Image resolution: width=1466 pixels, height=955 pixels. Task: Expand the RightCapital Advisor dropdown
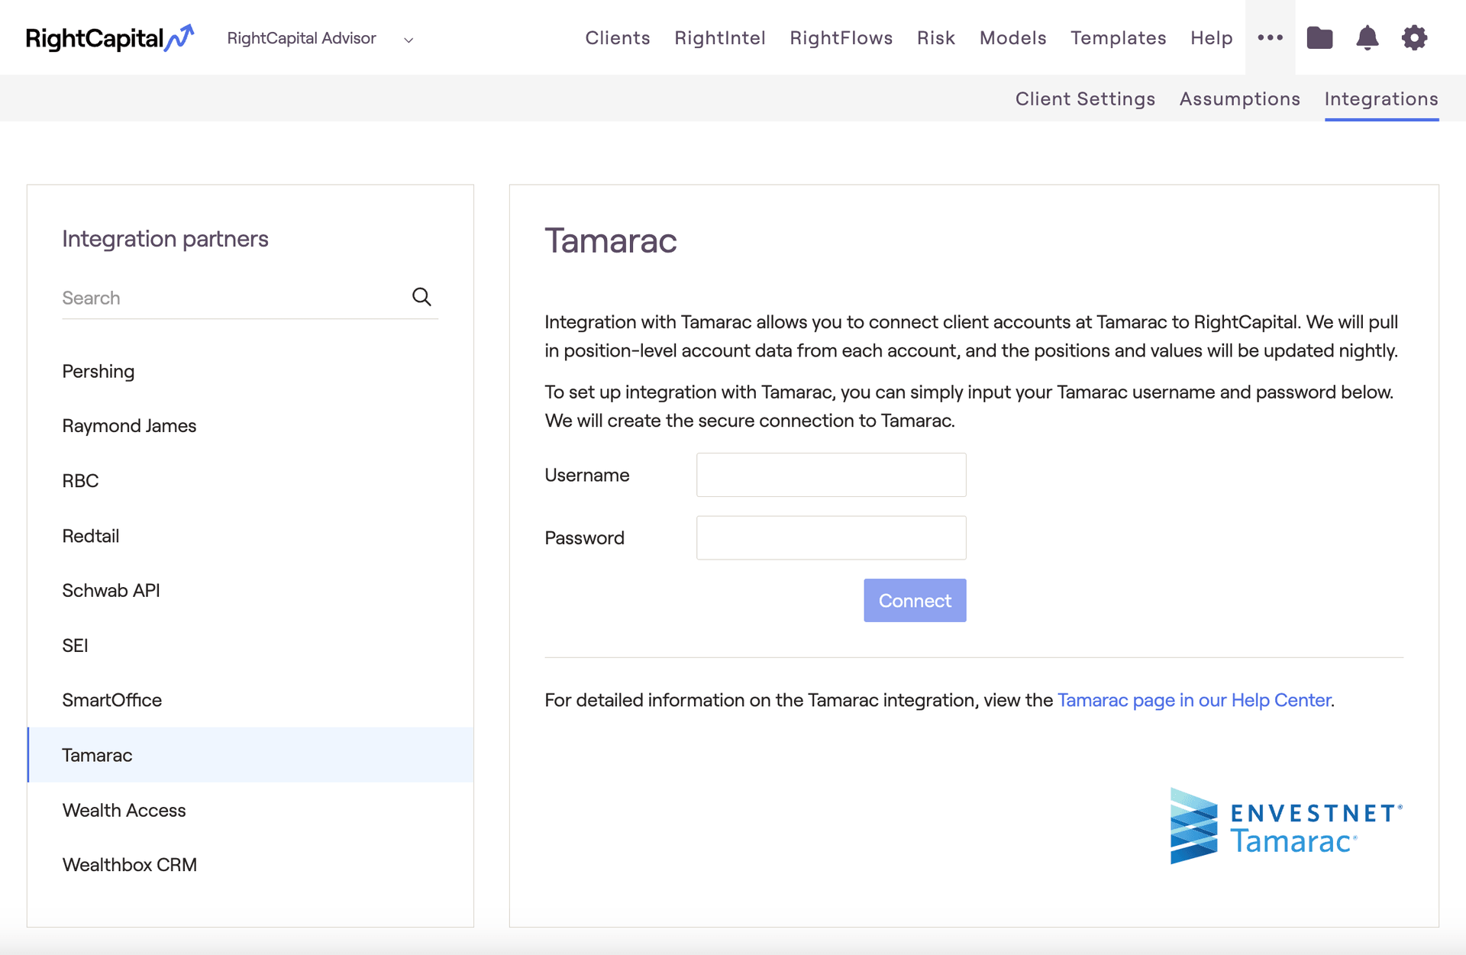coord(320,38)
